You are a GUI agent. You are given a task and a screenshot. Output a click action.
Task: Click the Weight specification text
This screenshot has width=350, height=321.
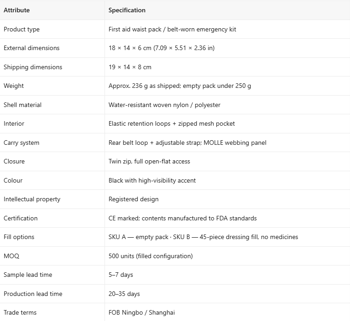coord(180,86)
